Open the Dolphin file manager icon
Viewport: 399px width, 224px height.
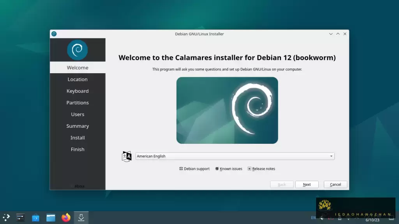point(51,218)
